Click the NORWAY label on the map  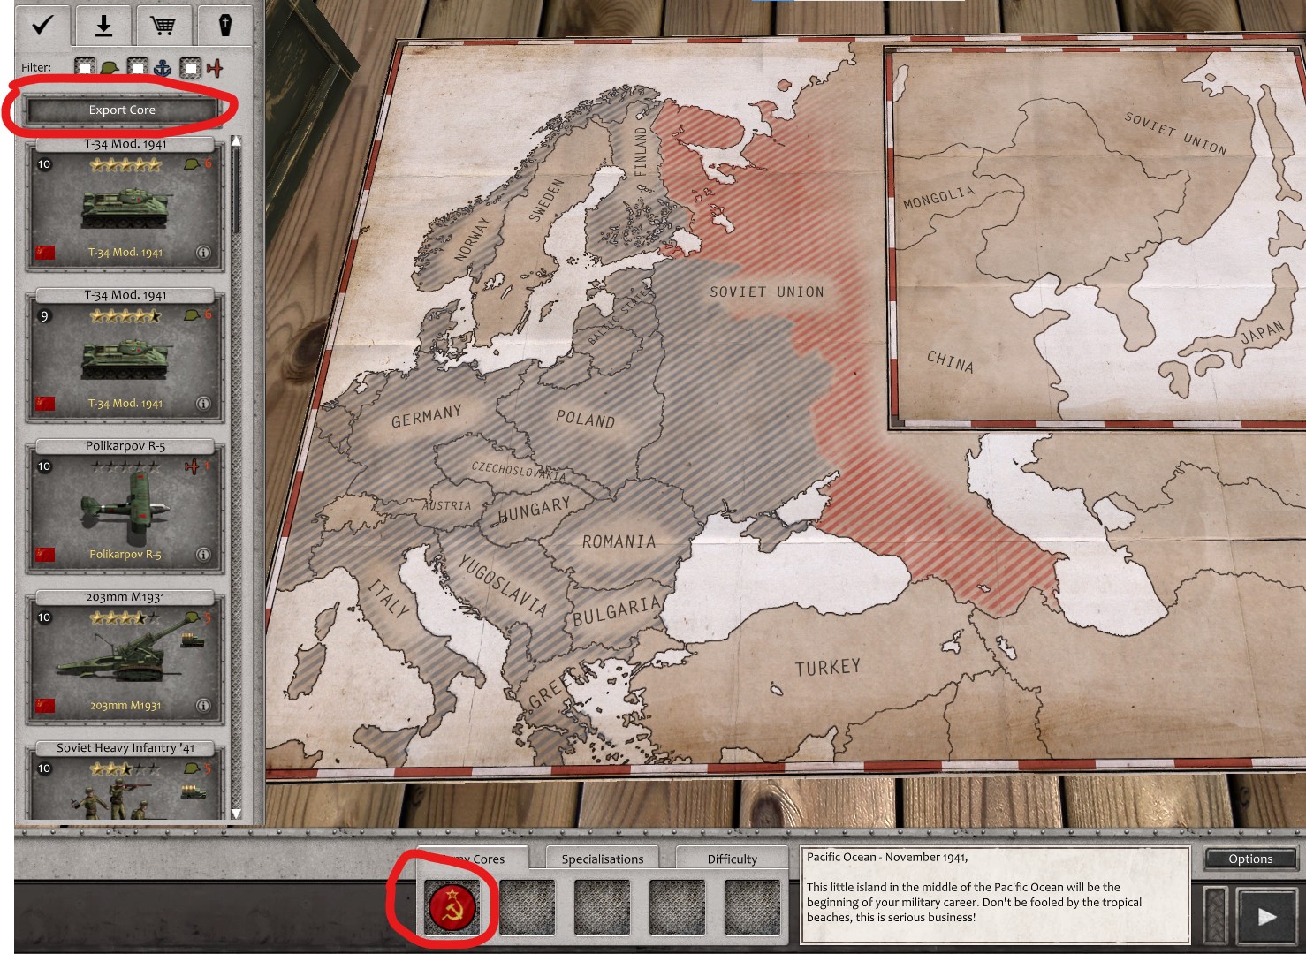click(x=472, y=240)
